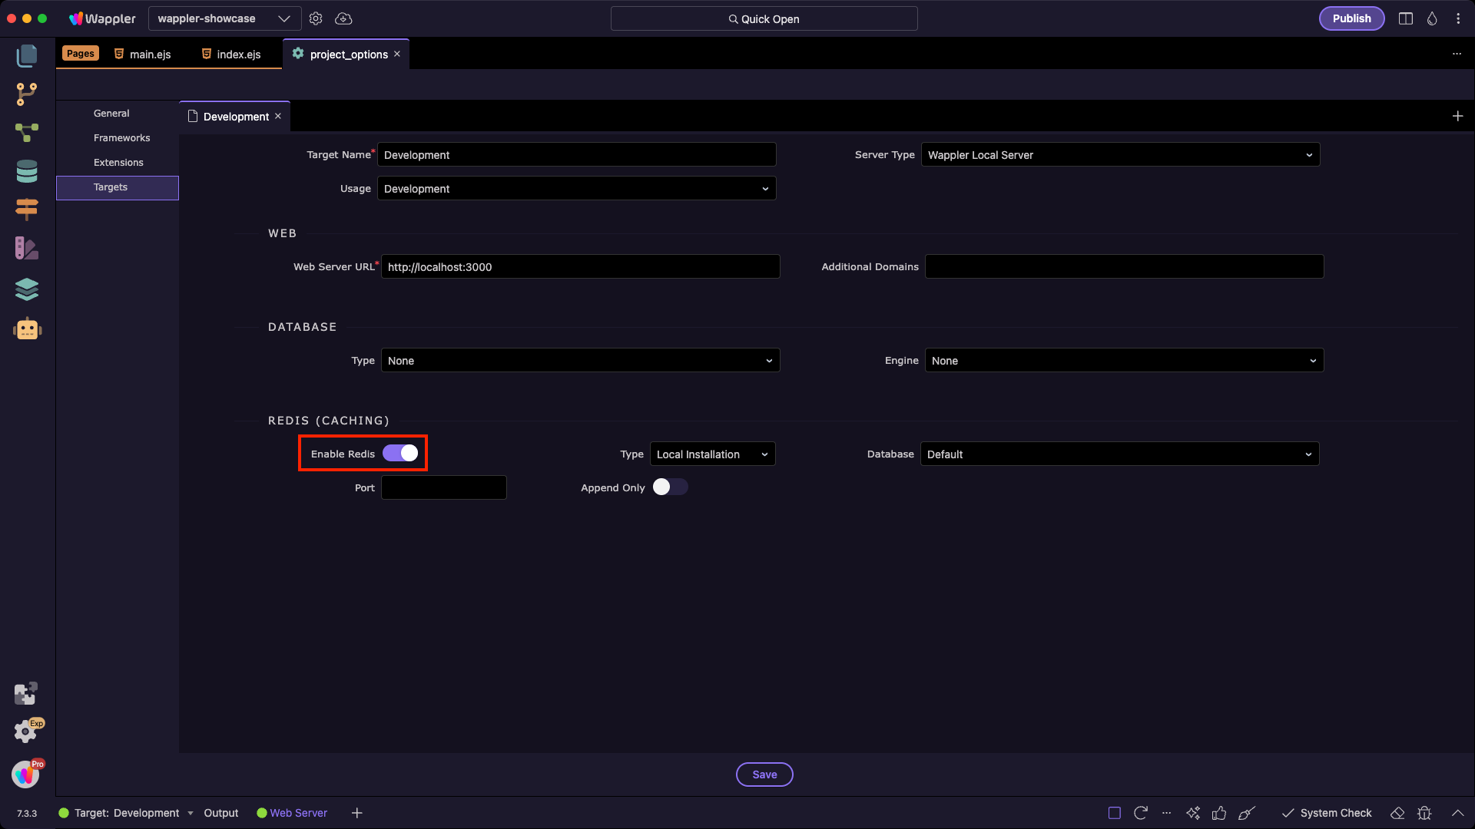Click the Save button

coord(764,775)
